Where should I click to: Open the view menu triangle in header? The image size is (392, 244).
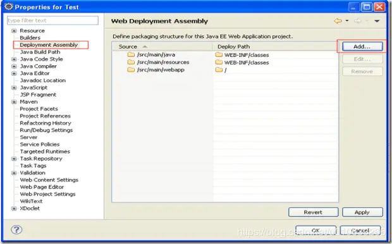pos(377,21)
